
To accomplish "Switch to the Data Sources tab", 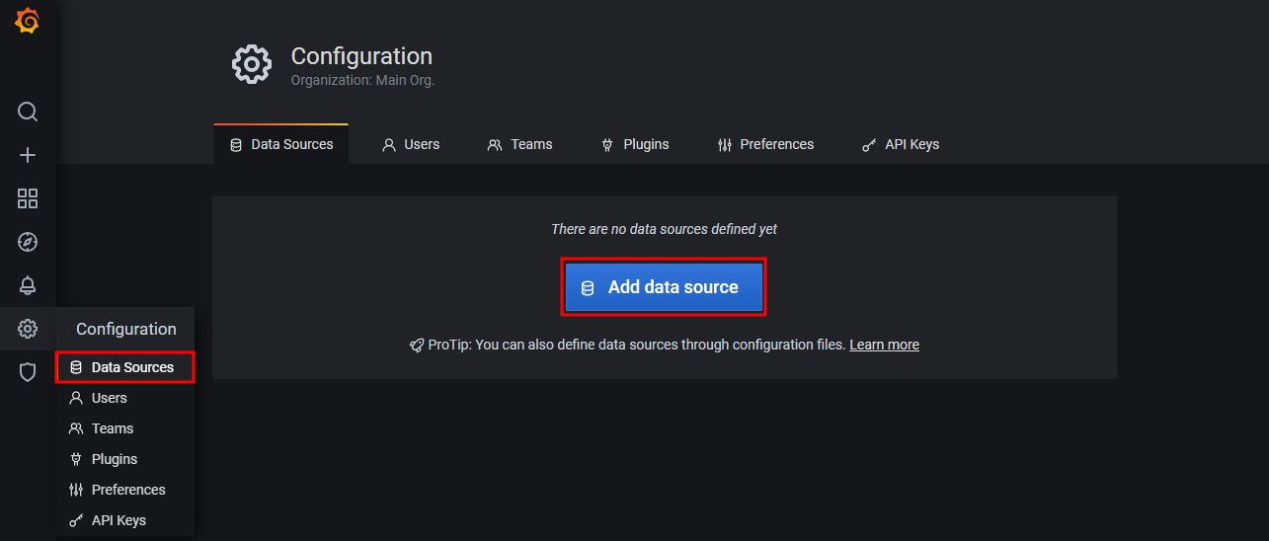I will [x=281, y=144].
